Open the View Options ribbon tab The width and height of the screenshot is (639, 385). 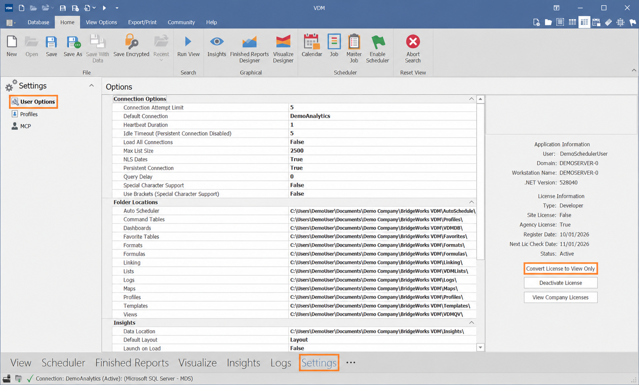[x=101, y=22]
